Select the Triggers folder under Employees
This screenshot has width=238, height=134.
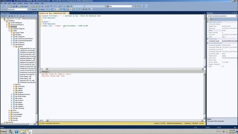[20, 88]
